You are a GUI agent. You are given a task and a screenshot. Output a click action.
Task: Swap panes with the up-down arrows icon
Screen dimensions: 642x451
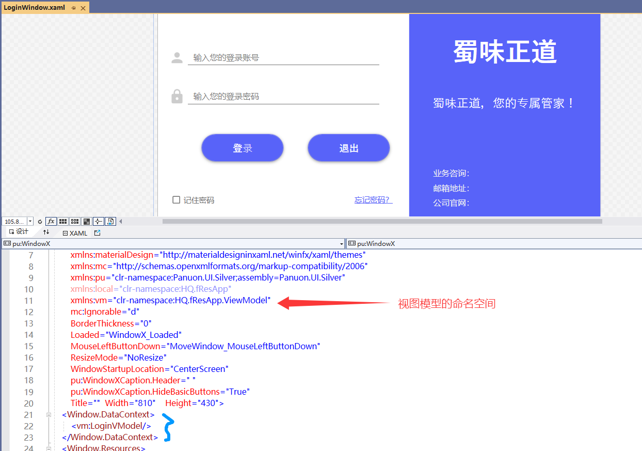tap(46, 232)
